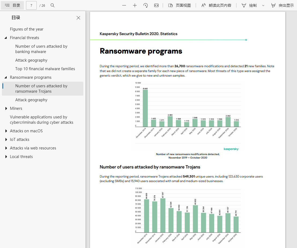297x248 pixels.
Task: Click the page number input field
Action: tap(31, 5)
